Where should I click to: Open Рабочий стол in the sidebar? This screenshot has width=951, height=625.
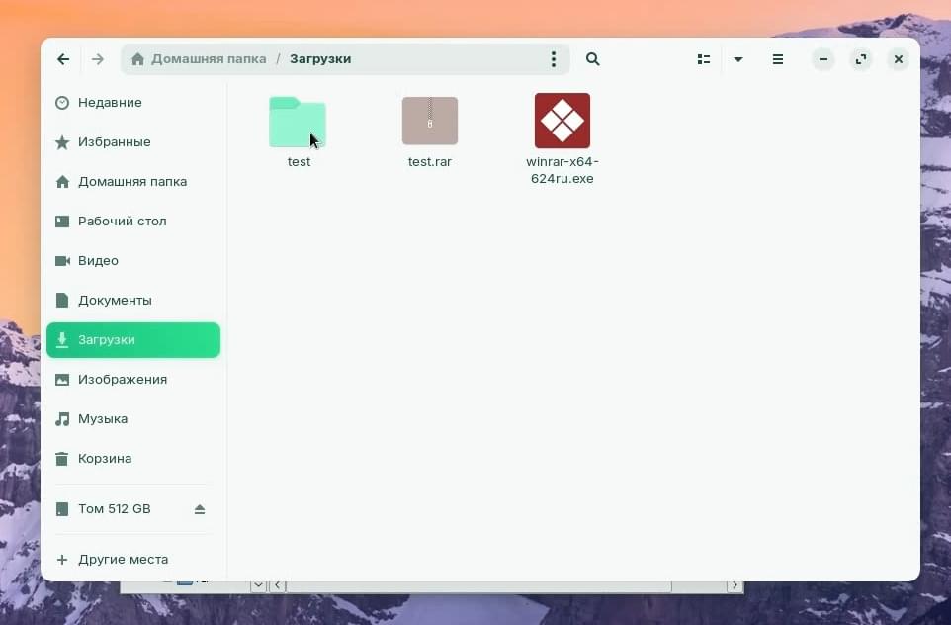pos(133,221)
